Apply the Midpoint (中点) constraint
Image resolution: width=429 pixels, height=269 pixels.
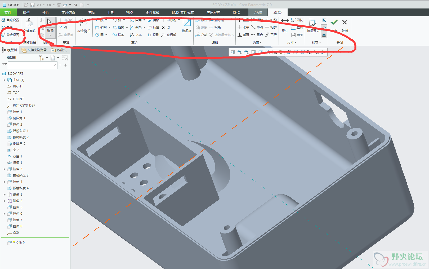[257, 28]
